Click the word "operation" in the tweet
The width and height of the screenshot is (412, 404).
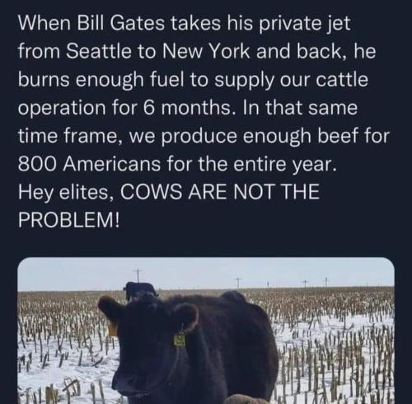(x=62, y=109)
